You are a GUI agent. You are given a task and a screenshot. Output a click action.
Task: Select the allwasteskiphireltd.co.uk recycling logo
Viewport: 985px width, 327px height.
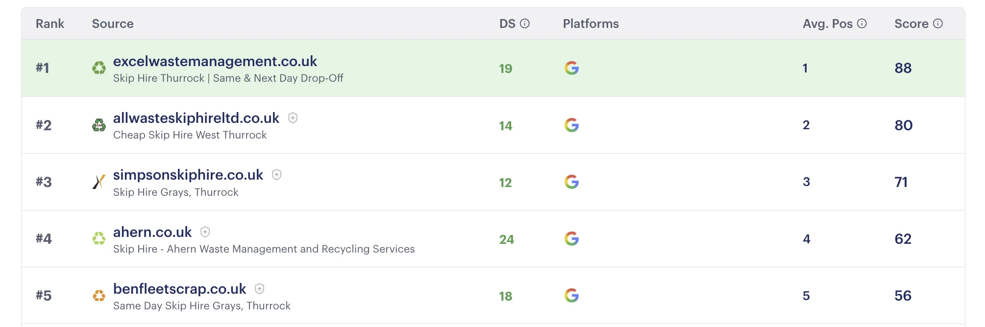[99, 125]
